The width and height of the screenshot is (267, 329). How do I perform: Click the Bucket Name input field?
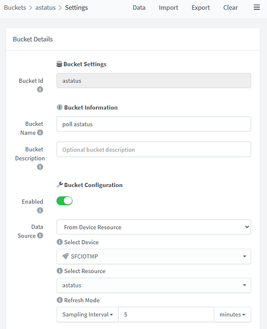click(x=154, y=124)
